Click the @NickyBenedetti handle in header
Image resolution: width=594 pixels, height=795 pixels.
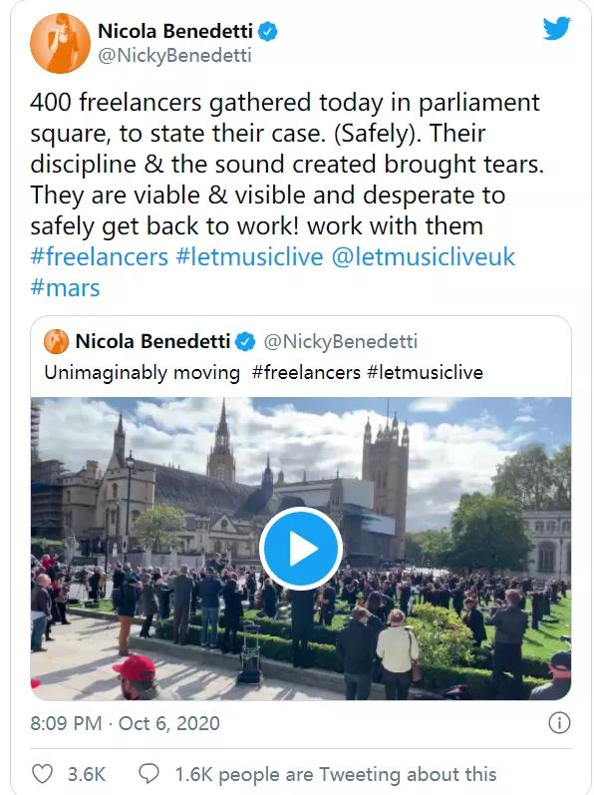[x=174, y=55]
